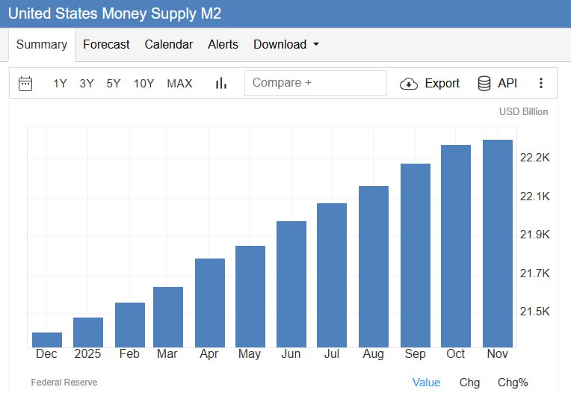
Task: Switch chart to Chg view
Action: (469, 382)
